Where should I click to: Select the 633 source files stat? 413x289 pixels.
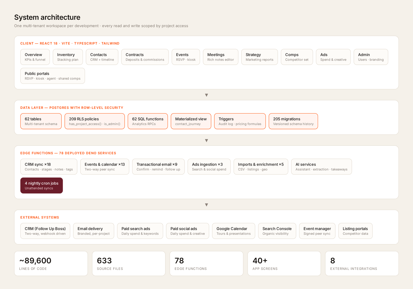click(129, 263)
